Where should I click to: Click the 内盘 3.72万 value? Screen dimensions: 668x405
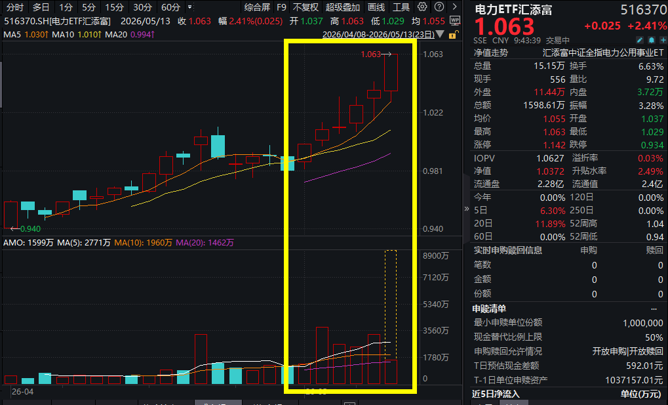click(650, 92)
